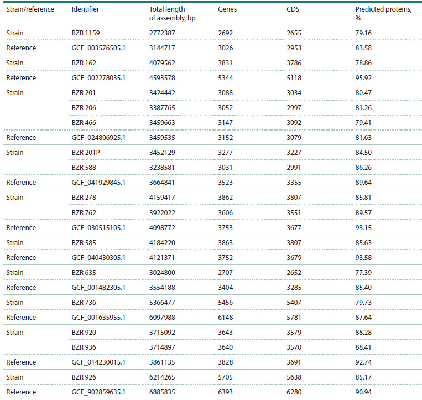The image size is (422, 400).
Task: Select the GCF_001635955.1 reference identifier
Action: [98, 318]
